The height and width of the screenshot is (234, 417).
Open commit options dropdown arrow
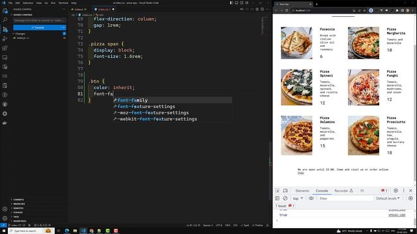(64, 27)
